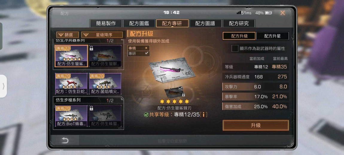Open the 篩選 filter dropdown
344x155 pixels.
pos(68,35)
